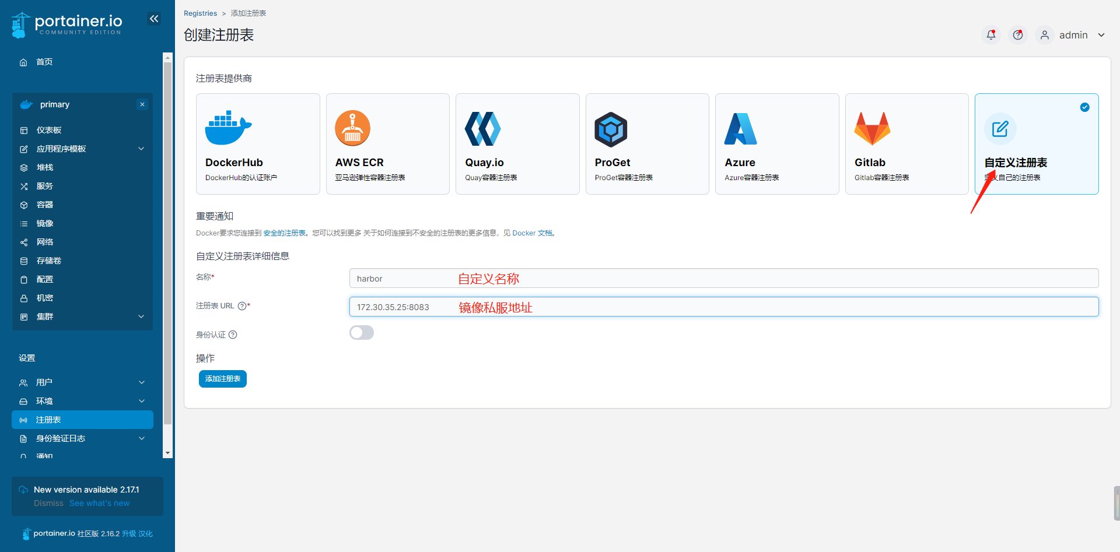Focus the 注册表 URL input field
Viewport: 1120px width, 552px height.
(x=724, y=307)
